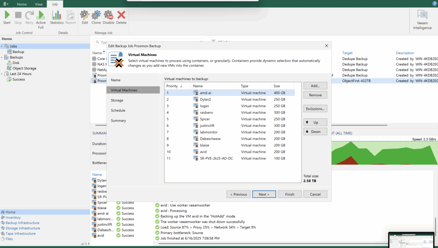Click the Previous button
The height and width of the screenshot is (248, 438).
[238, 194]
